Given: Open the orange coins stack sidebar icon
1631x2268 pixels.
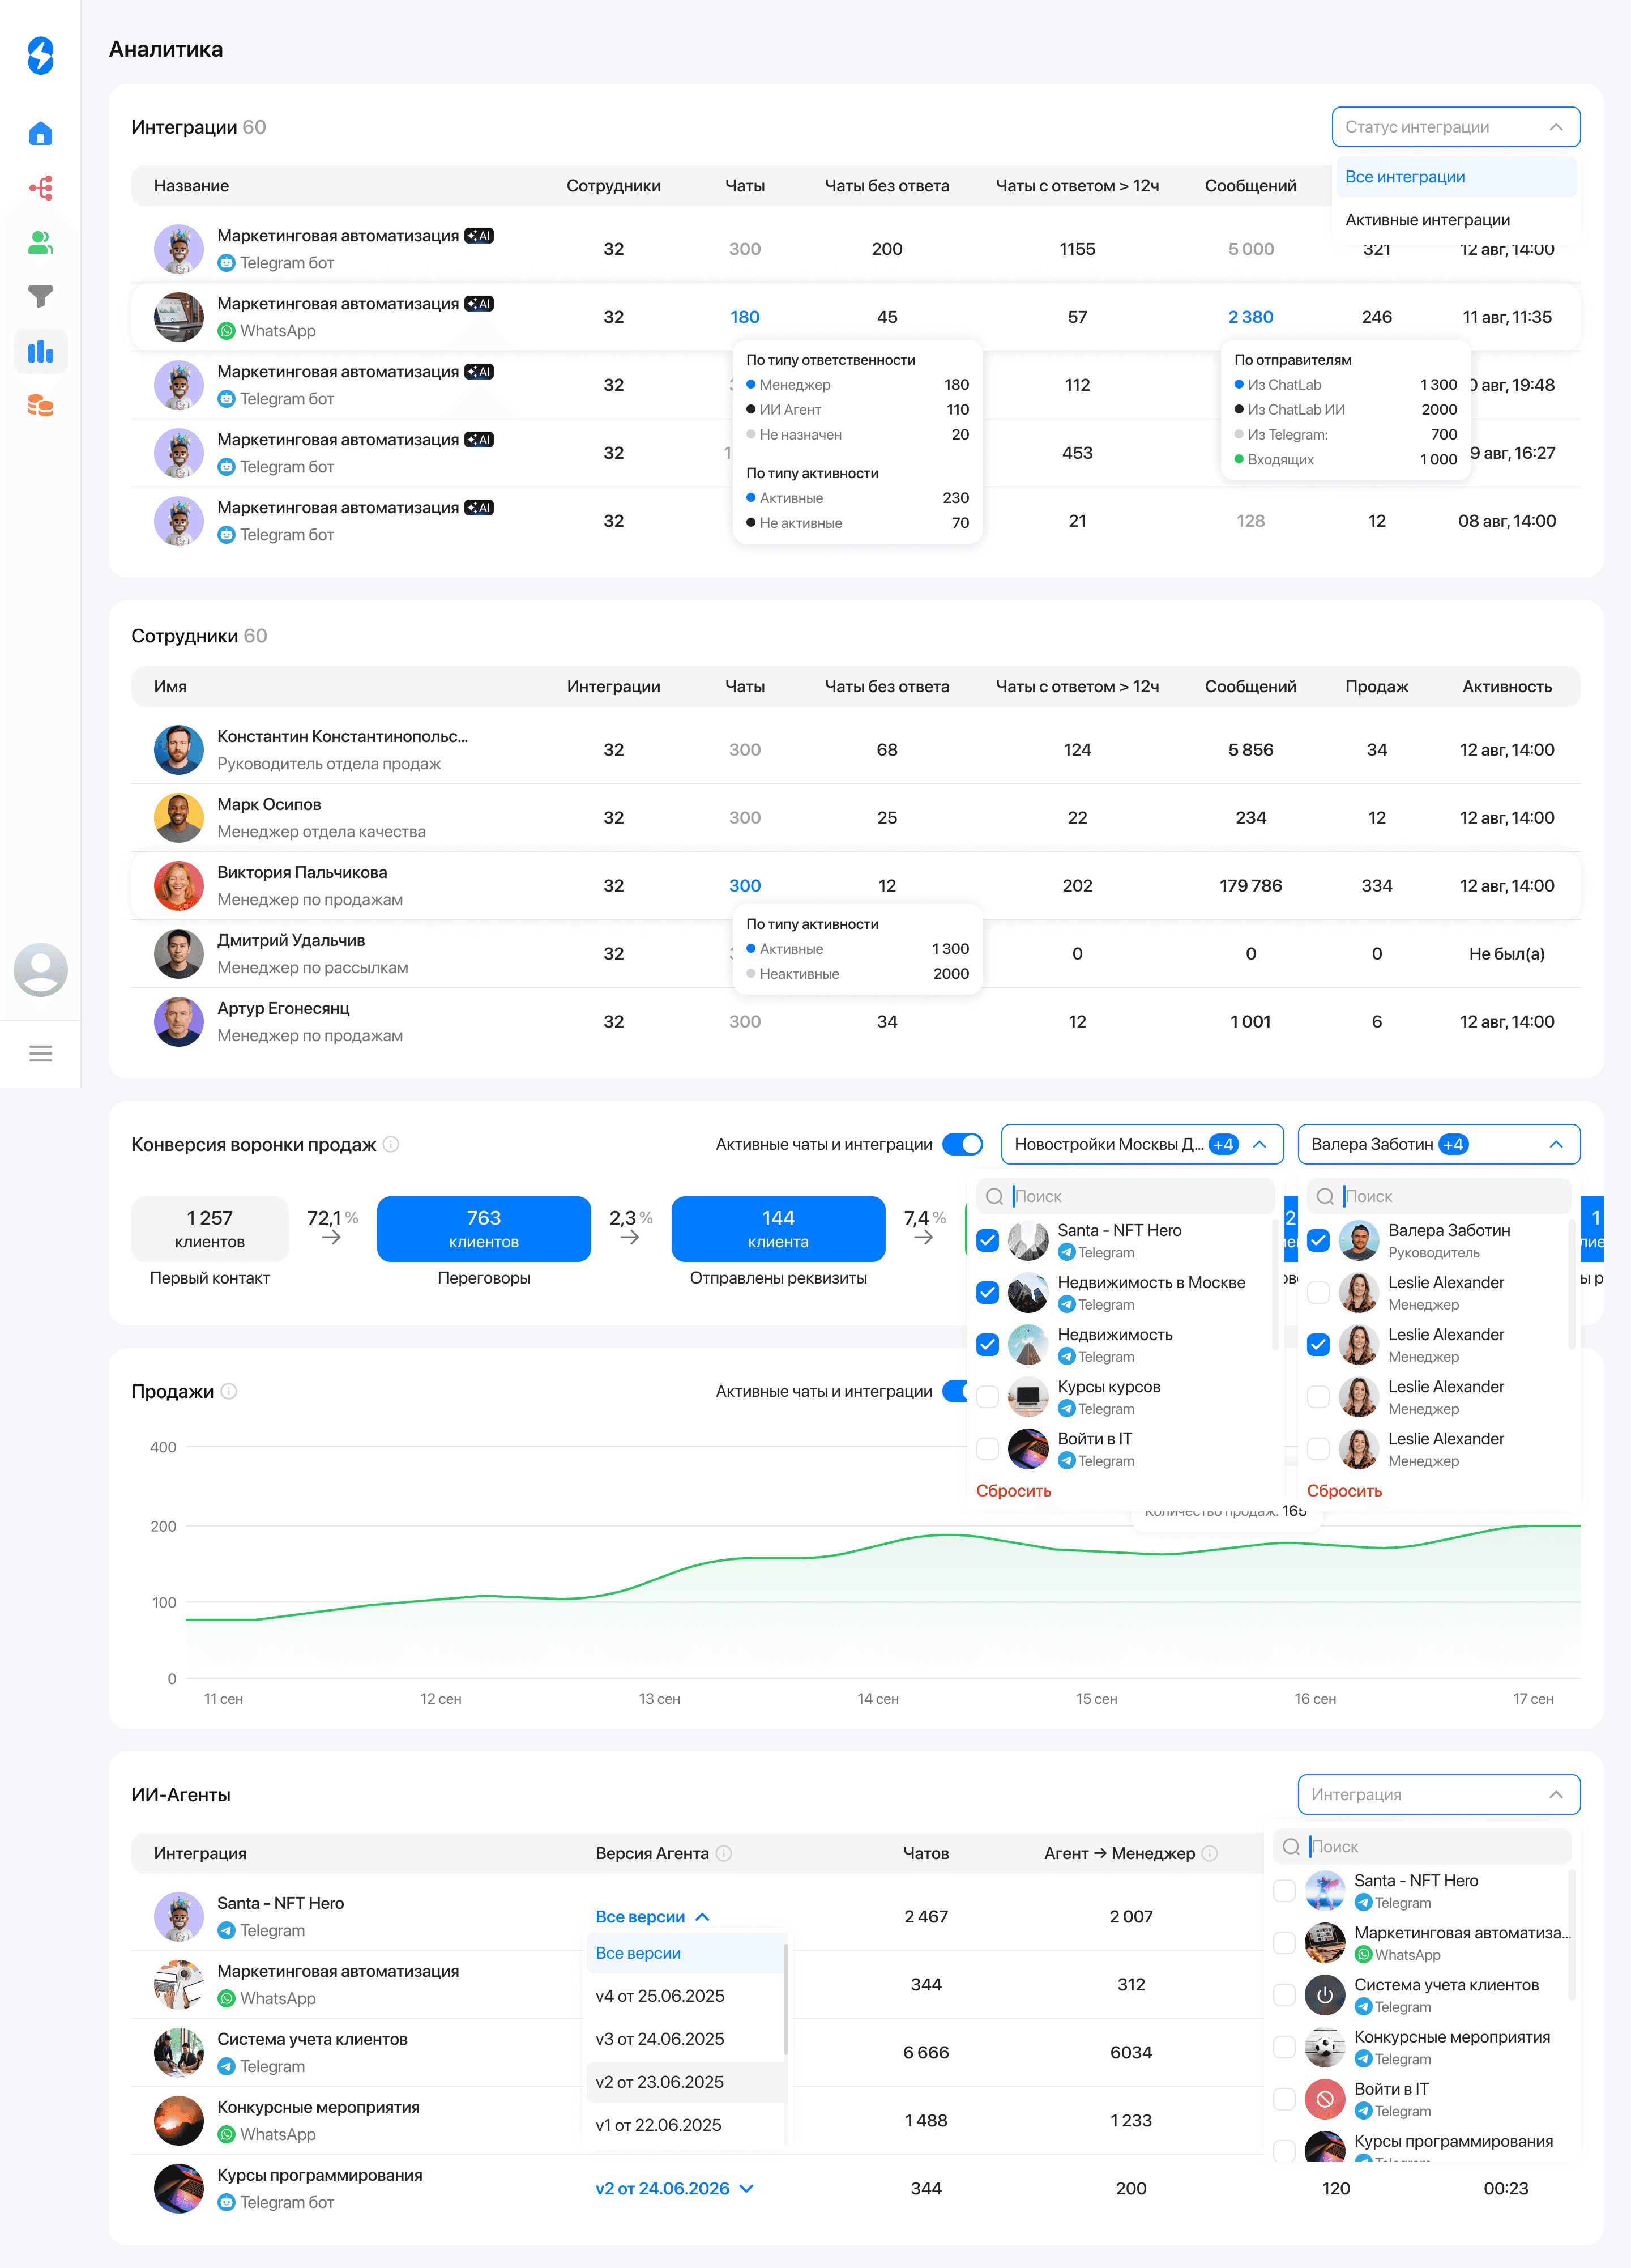Looking at the screenshot, I should click(40, 406).
